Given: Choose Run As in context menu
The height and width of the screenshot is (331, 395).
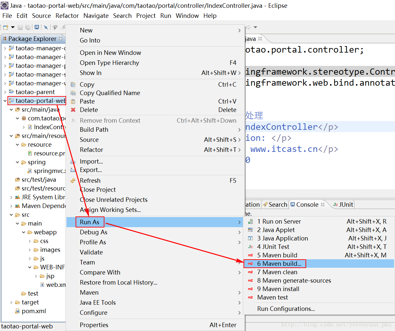Looking at the screenshot, I should (155, 222).
